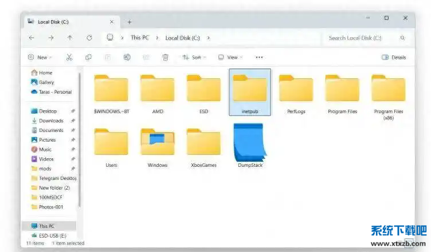
Task: Click the Cut scissors icon
Action: click(69, 57)
